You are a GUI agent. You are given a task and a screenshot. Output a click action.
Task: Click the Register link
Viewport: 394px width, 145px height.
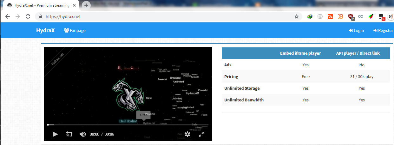tap(383, 30)
